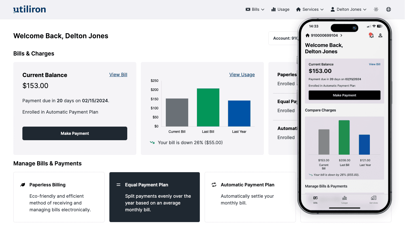Click the utiliron logo
Image resolution: width=405 pixels, height=228 pixels.
click(x=29, y=9)
